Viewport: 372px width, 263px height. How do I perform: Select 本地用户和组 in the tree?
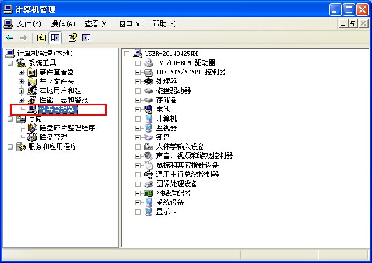pos(60,91)
